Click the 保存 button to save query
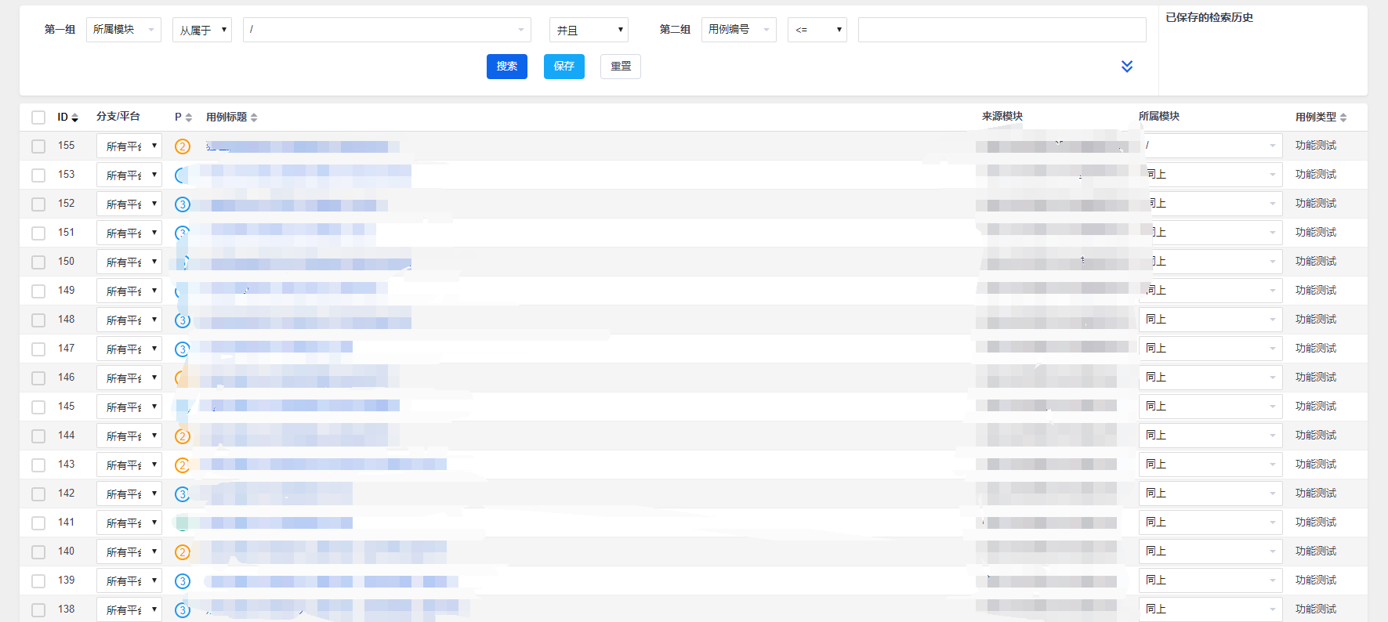This screenshot has height=622, width=1388. pyautogui.click(x=564, y=67)
